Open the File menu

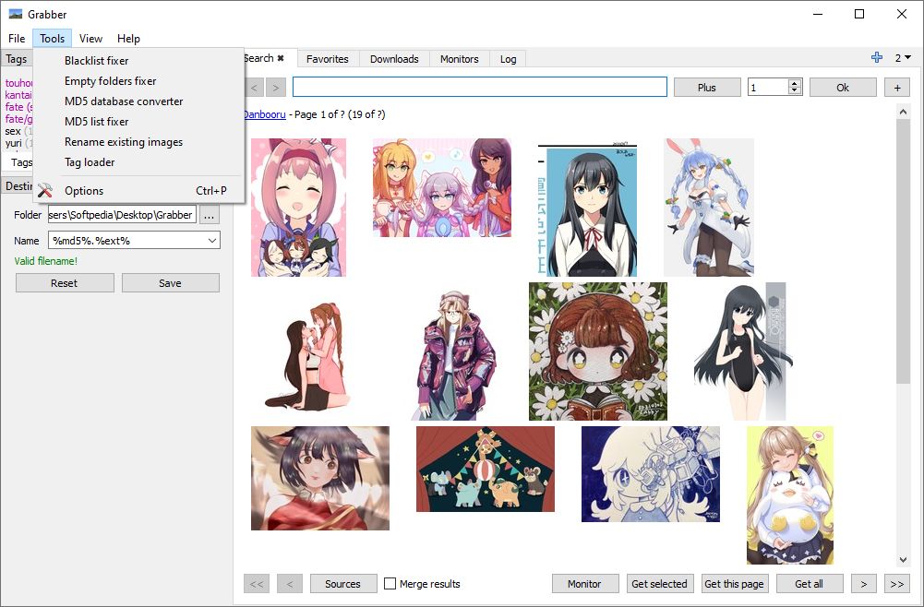17,38
